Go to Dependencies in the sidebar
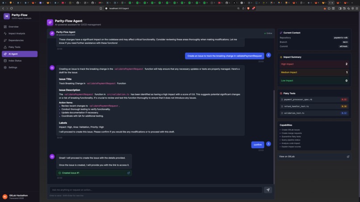Viewport: 360px width, 202px height. click(20, 40)
